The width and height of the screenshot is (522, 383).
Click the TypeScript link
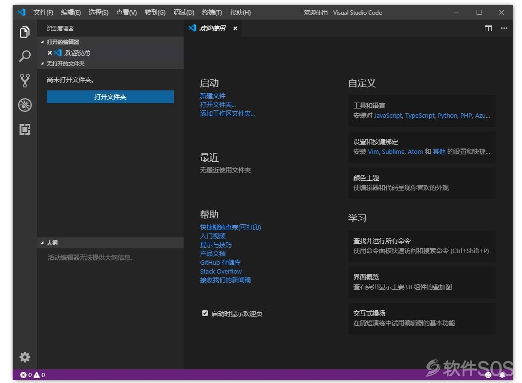(420, 116)
